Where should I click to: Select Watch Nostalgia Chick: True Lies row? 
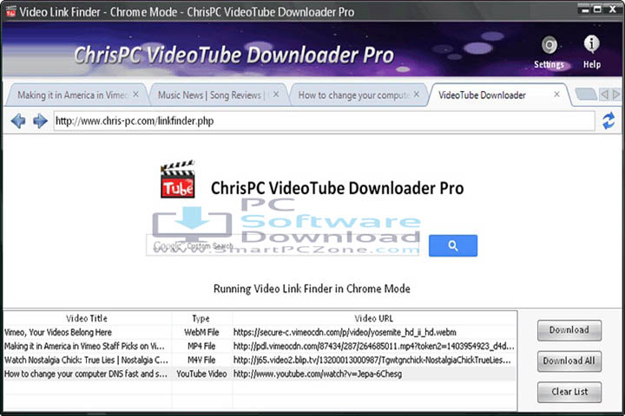coord(259,361)
